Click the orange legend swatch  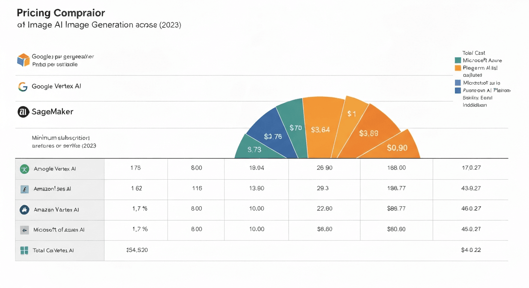point(458,68)
